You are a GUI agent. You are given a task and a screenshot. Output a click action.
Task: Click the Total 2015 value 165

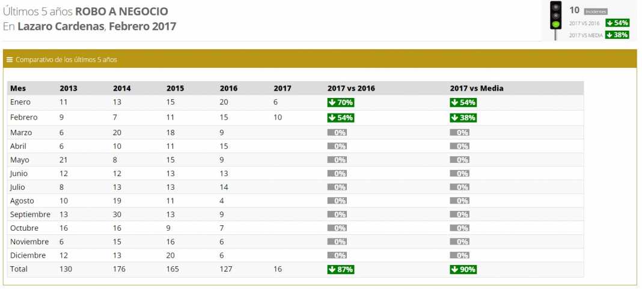[173, 269]
